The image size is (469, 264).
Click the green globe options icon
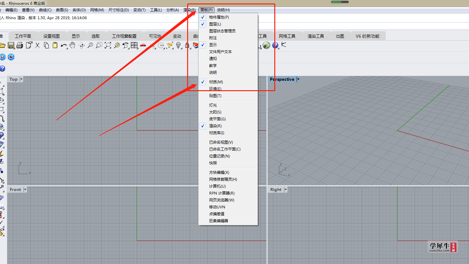[x=266, y=46]
